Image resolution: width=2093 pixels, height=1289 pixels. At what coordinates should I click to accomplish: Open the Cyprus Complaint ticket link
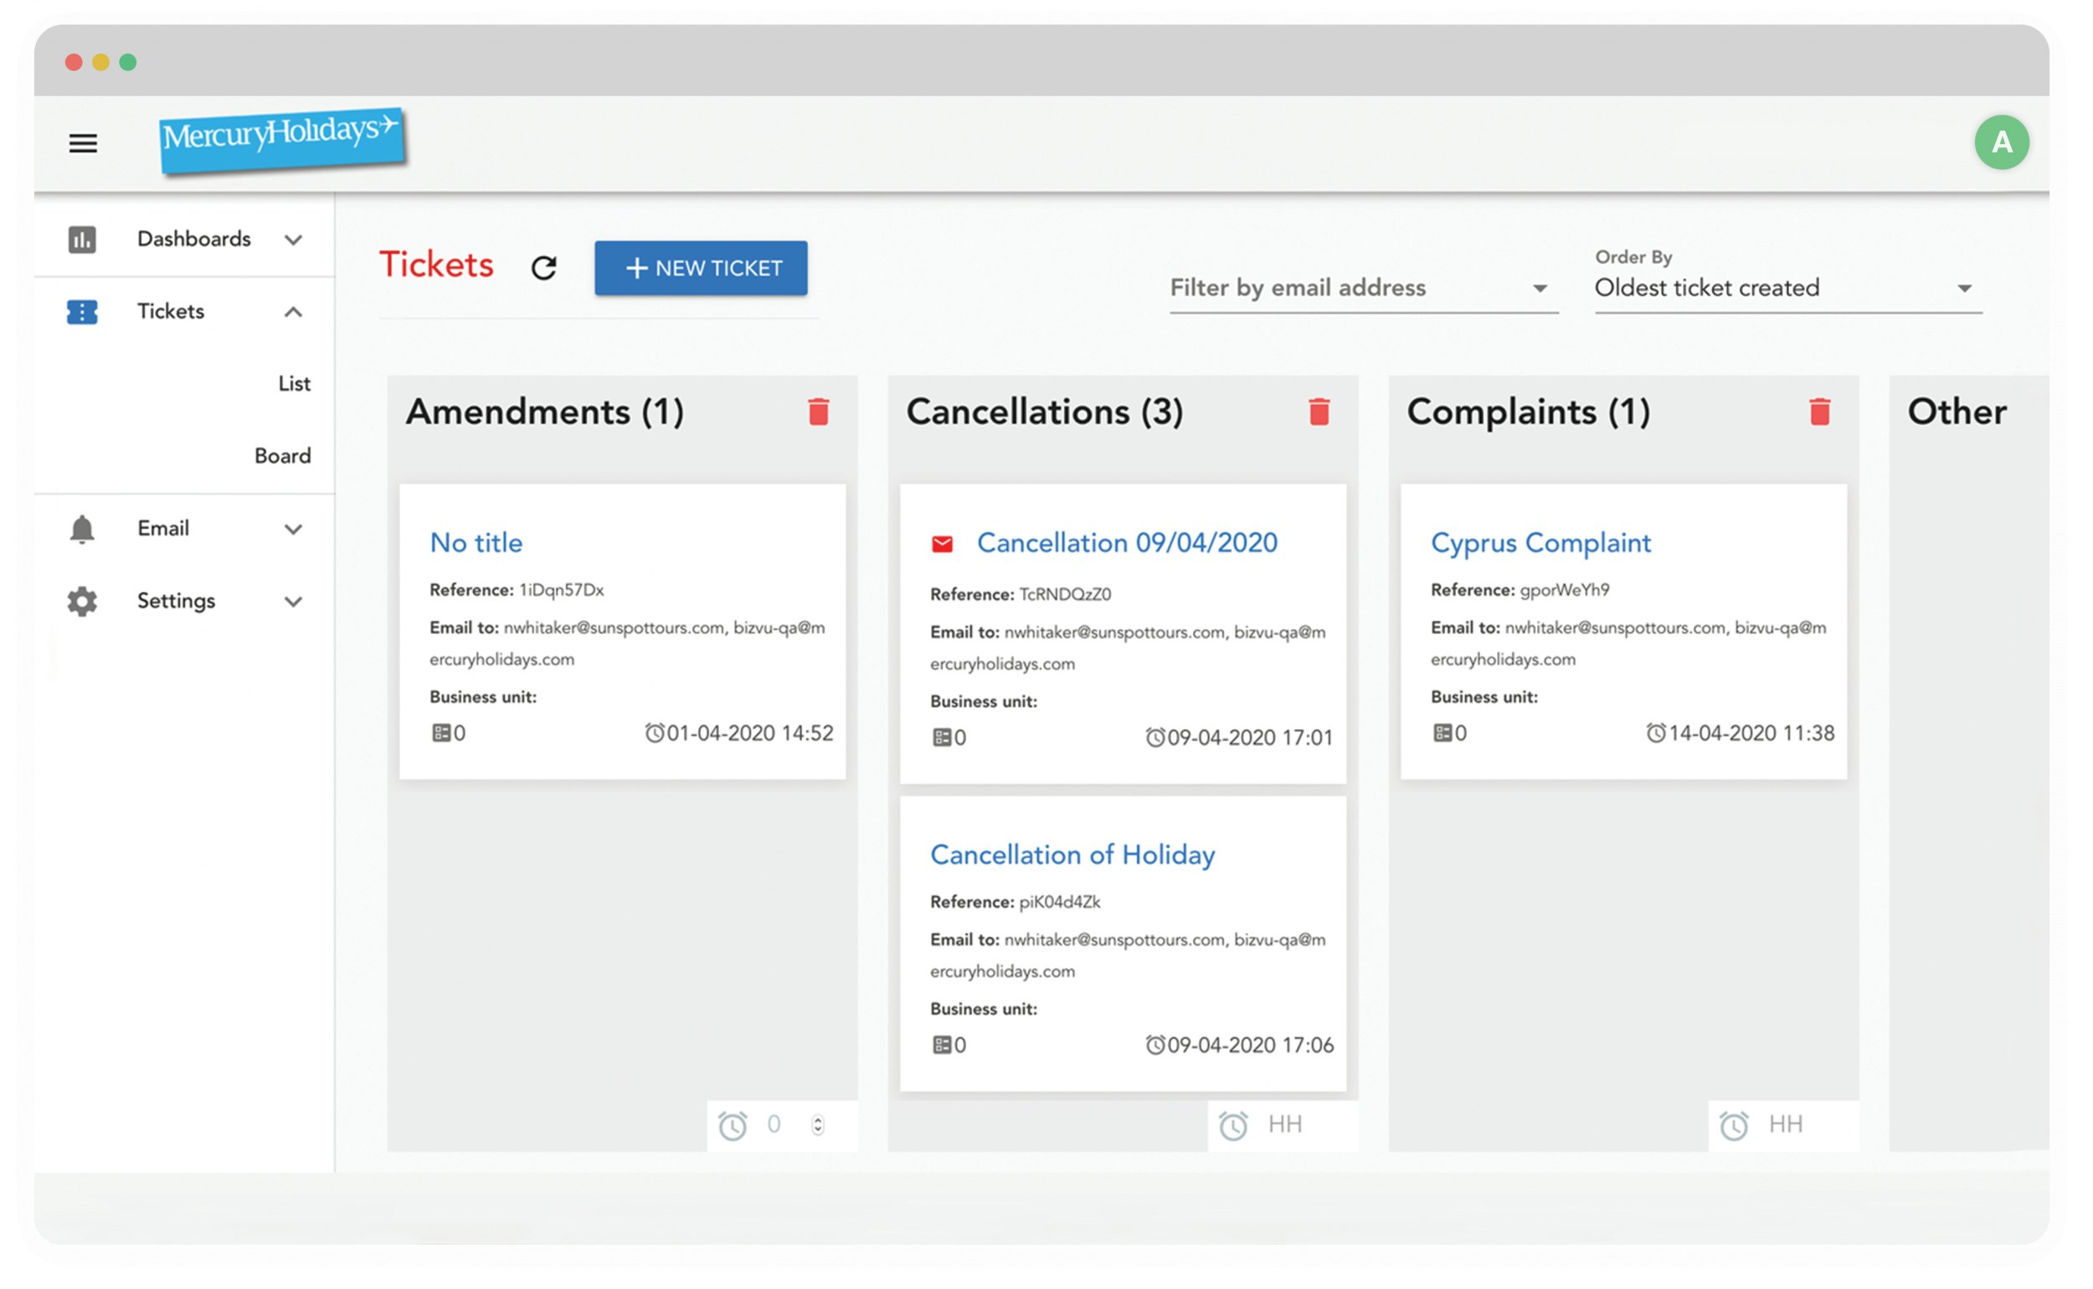pyautogui.click(x=1540, y=543)
